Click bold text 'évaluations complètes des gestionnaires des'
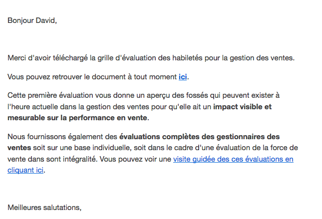Viewport: 322px width, 219px height. [199, 137]
